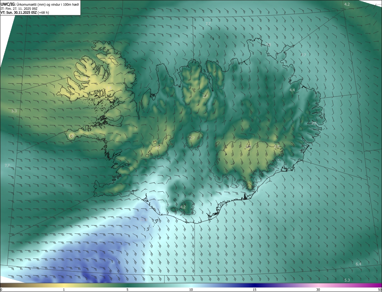Viewport: 382px width, 292px height.
Task: Click the color scale tick labeled 0
Action: coord(1,290)
